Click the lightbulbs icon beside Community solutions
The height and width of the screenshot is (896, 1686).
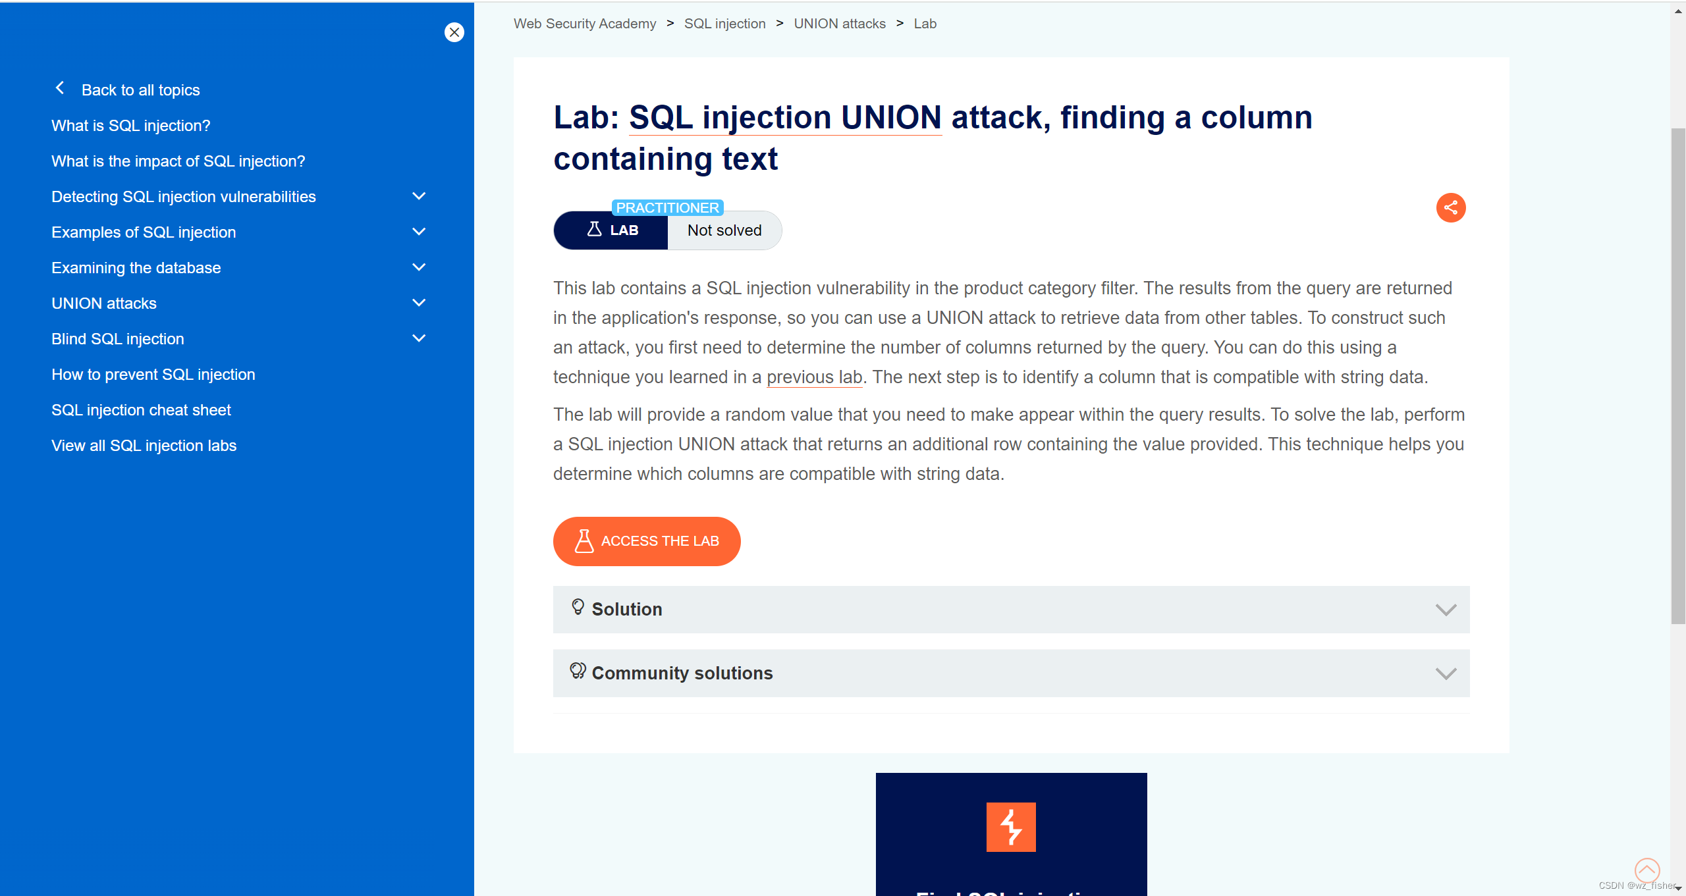click(x=578, y=671)
